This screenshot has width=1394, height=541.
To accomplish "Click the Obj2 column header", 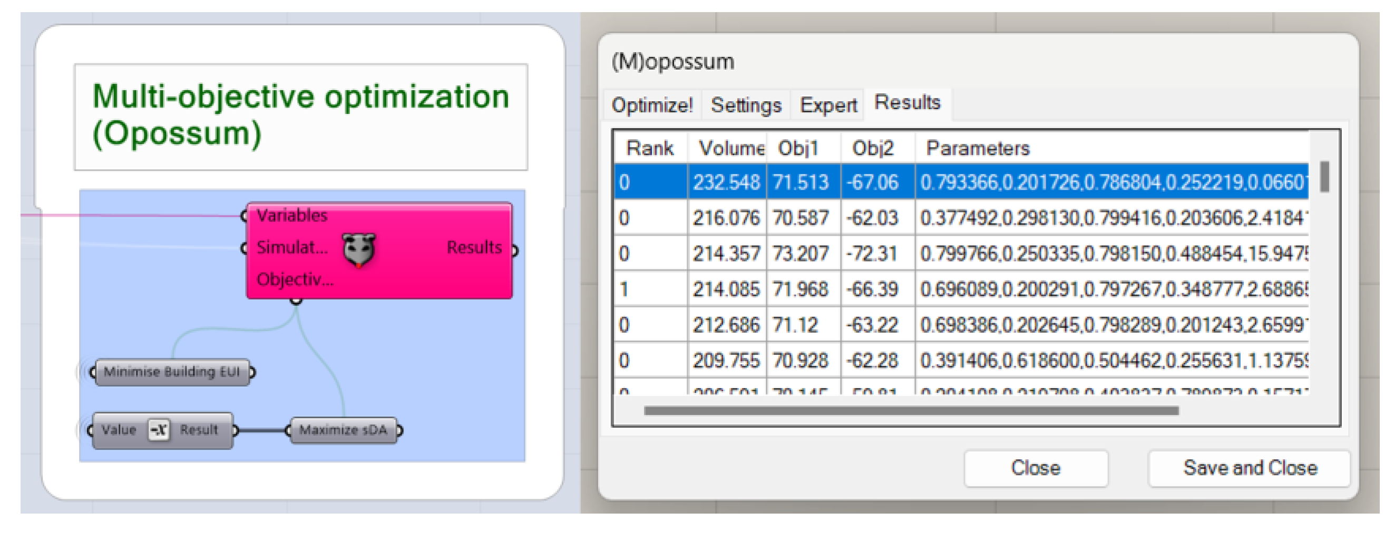I will pos(872,148).
